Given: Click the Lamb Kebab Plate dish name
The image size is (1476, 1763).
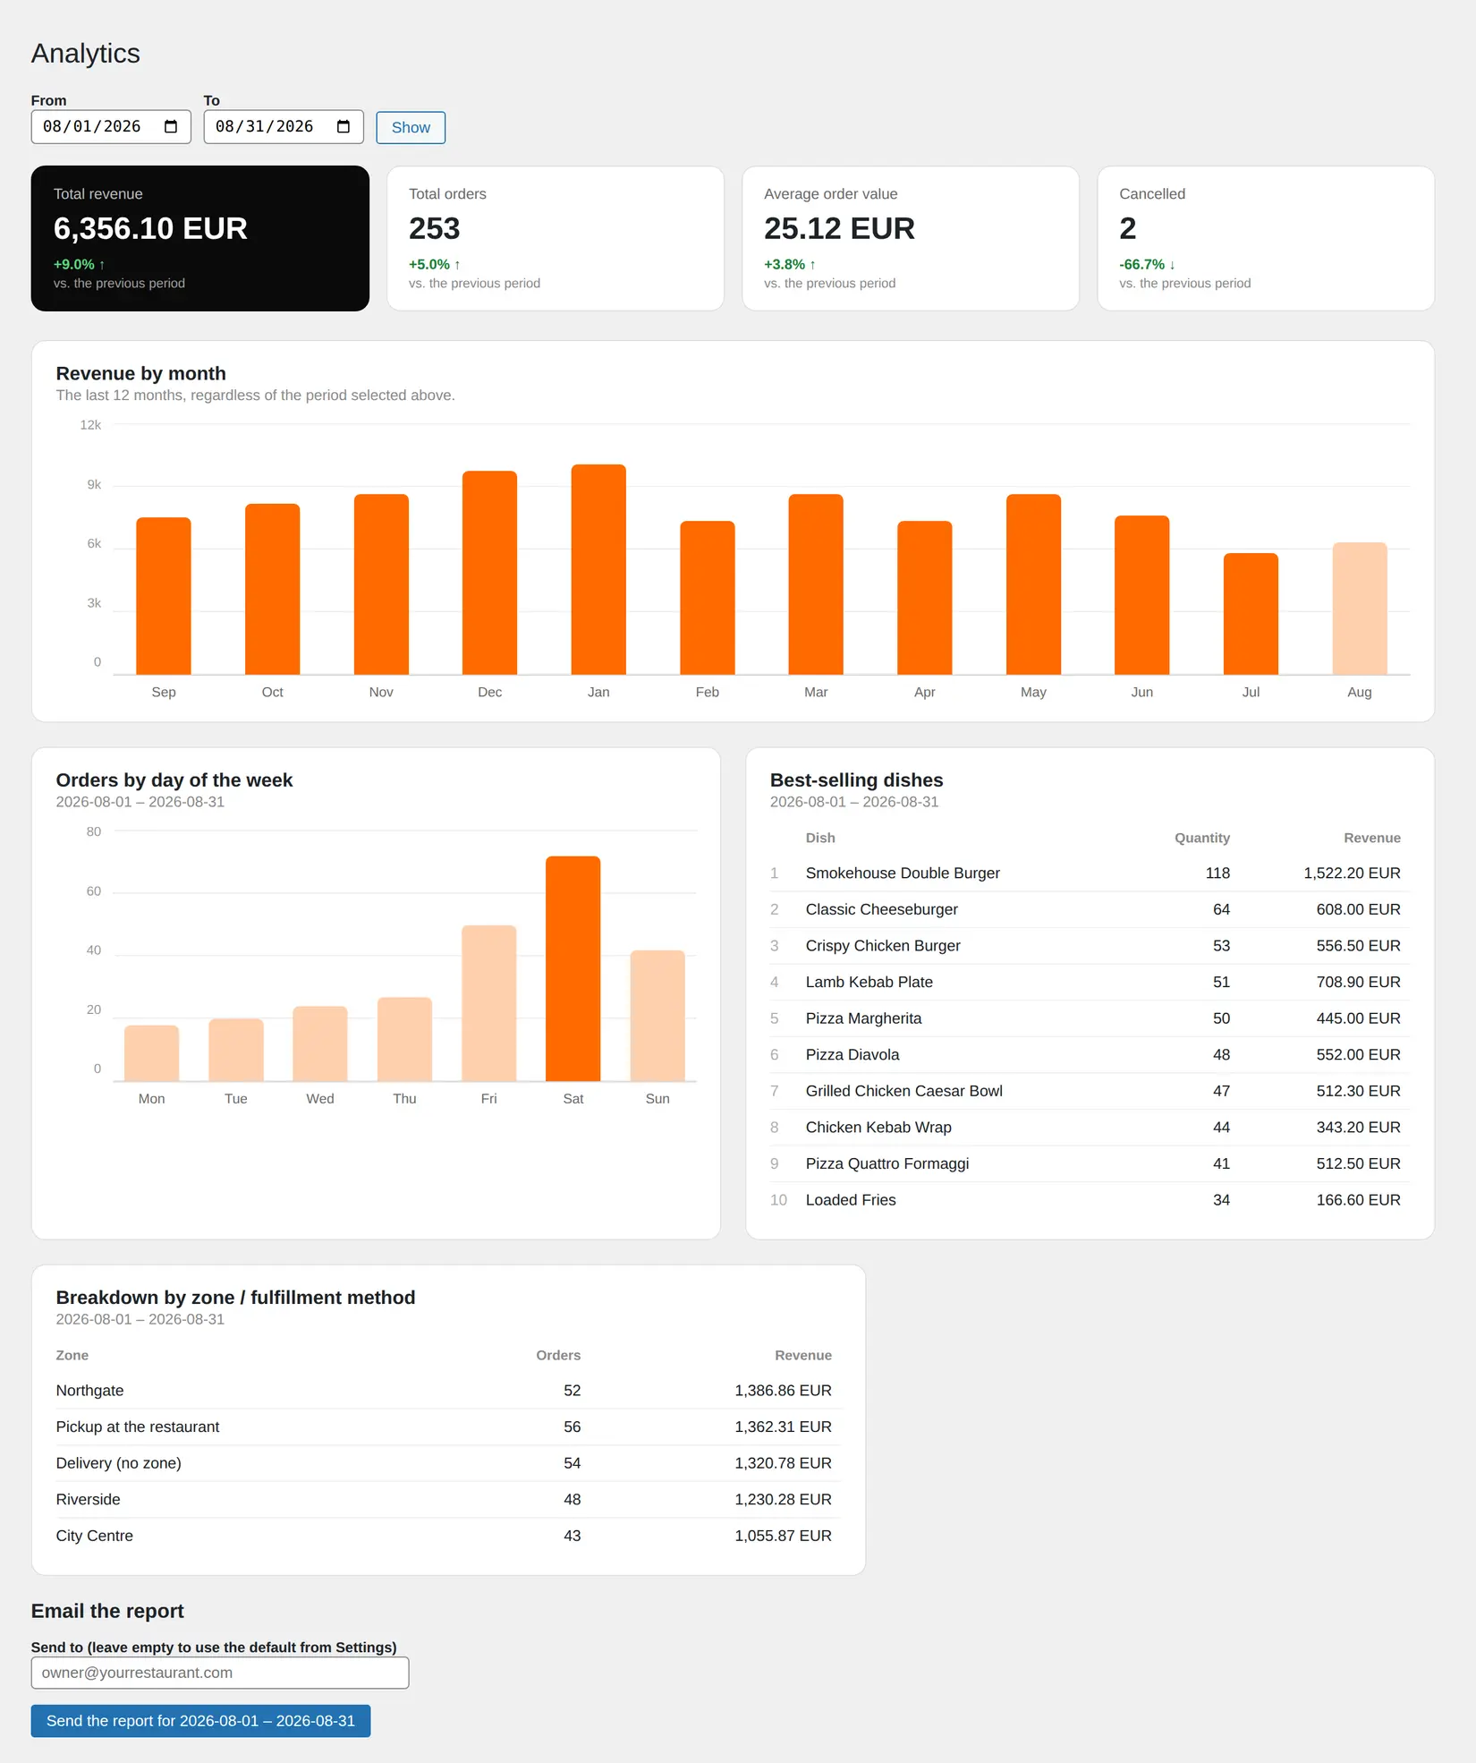Looking at the screenshot, I should [x=869, y=982].
